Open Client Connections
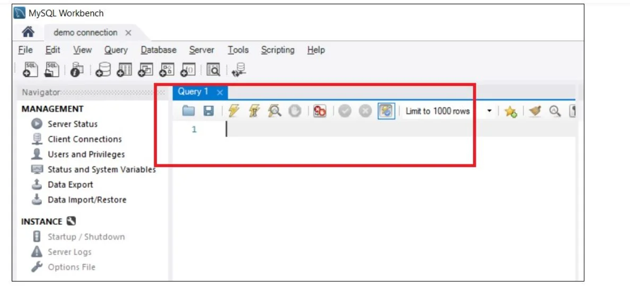The image size is (630, 299). [85, 139]
